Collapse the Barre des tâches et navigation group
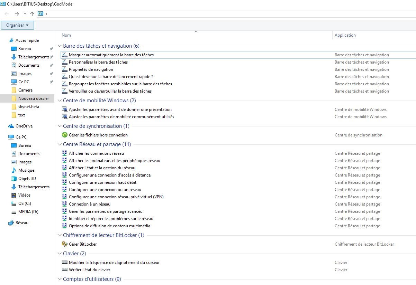416x285 pixels. 60,46
